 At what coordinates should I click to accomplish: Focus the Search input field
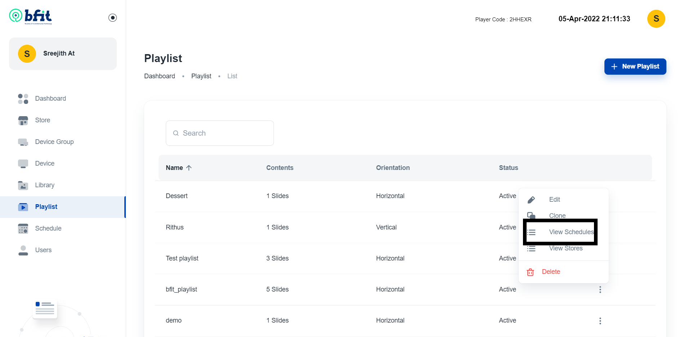click(x=220, y=133)
